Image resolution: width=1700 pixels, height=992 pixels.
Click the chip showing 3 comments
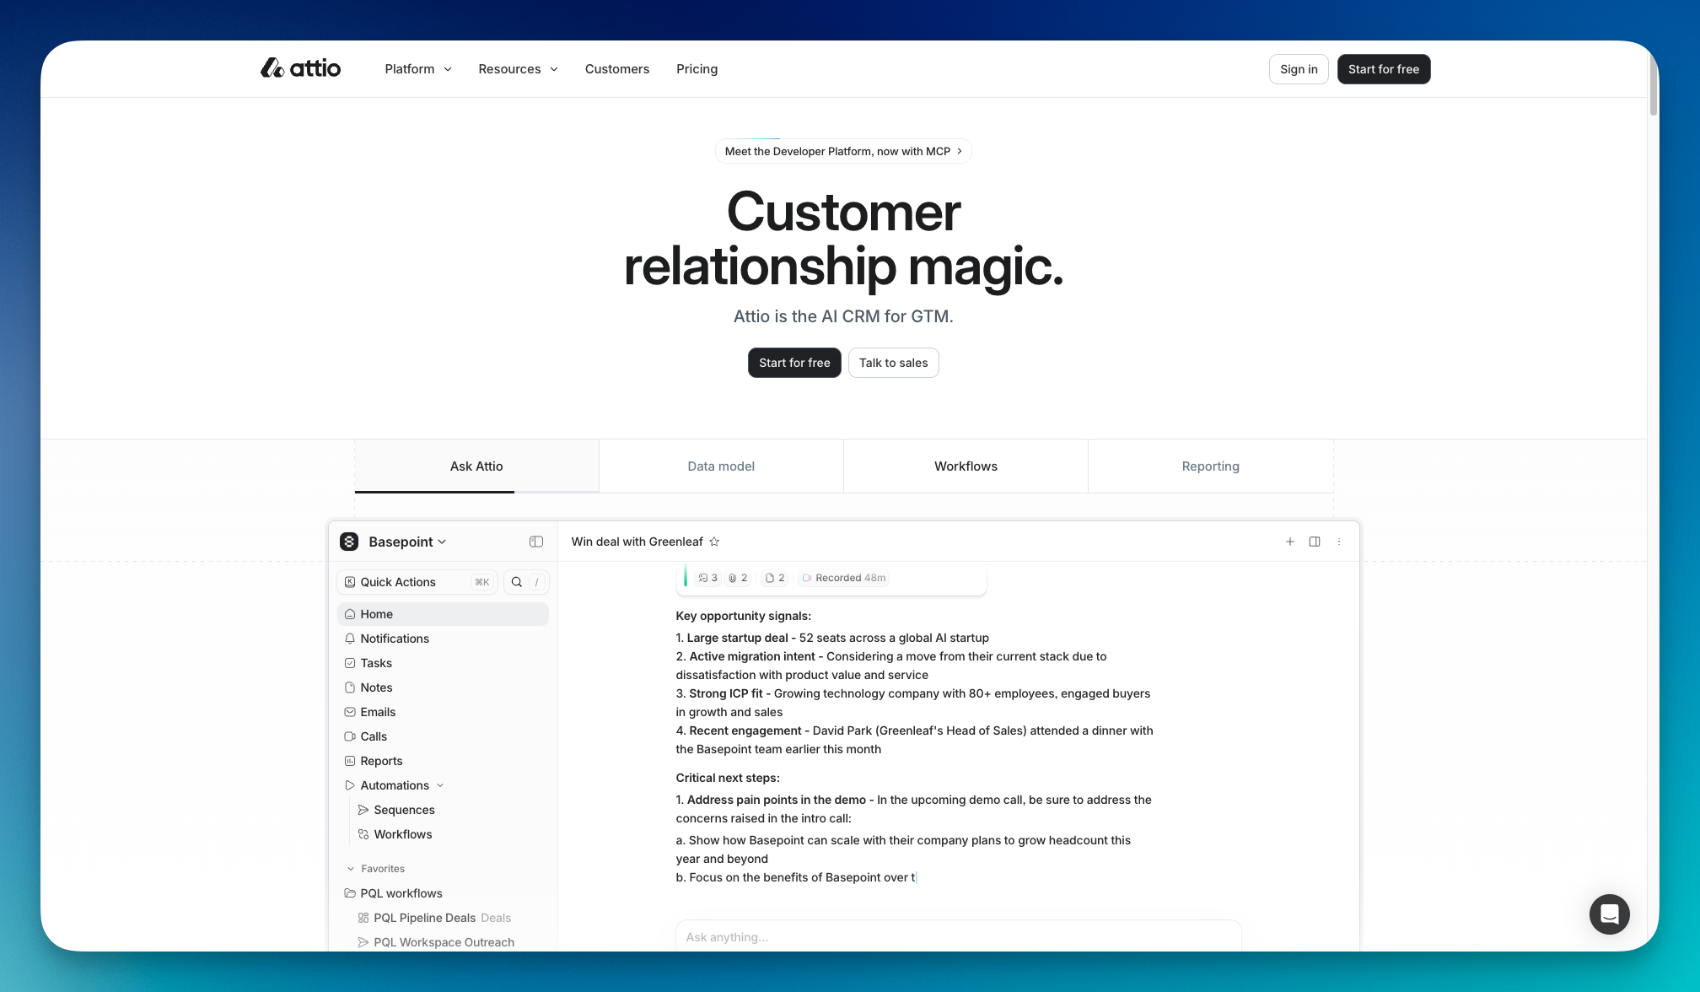pyautogui.click(x=708, y=578)
